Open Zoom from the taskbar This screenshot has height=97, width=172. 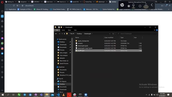86,95
